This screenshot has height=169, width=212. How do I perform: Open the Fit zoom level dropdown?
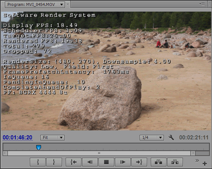(x=52, y=138)
